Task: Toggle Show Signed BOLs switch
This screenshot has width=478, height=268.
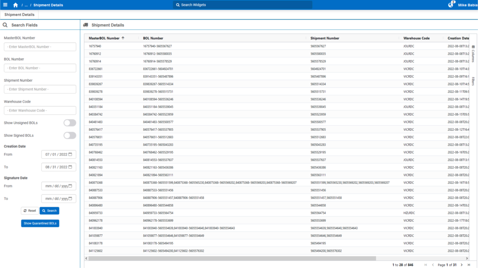Action: coord(70,135)
